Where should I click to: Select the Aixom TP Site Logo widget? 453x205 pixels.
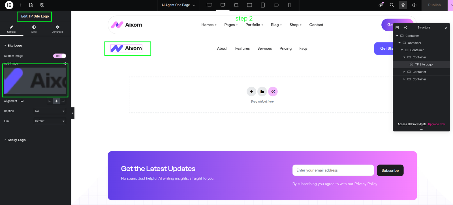pos(126,48)
